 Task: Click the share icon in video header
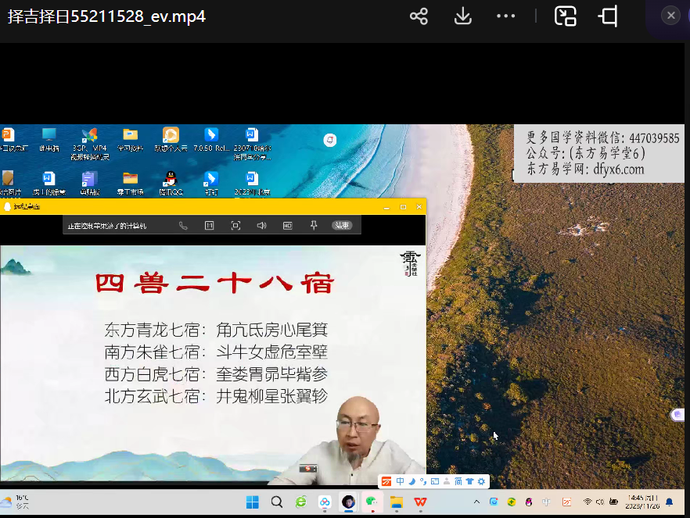419,16
